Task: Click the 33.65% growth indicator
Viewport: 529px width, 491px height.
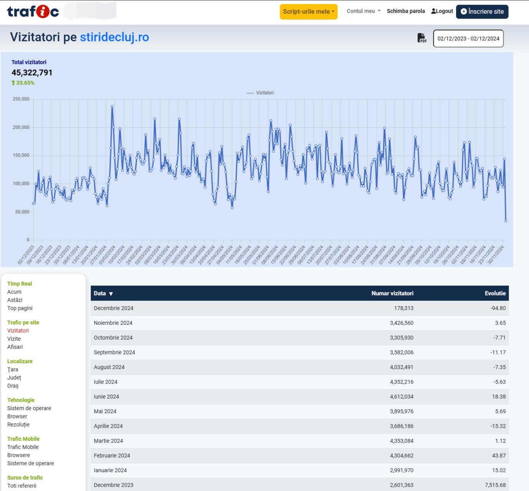Action: (x=23, y=83)
